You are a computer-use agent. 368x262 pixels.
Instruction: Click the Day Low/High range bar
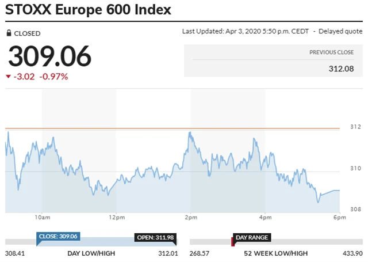click(x=92, y=242)
